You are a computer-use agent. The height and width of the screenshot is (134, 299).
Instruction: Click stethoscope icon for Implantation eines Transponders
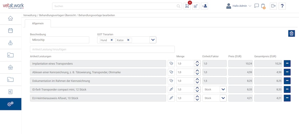[x=171, y=64]
